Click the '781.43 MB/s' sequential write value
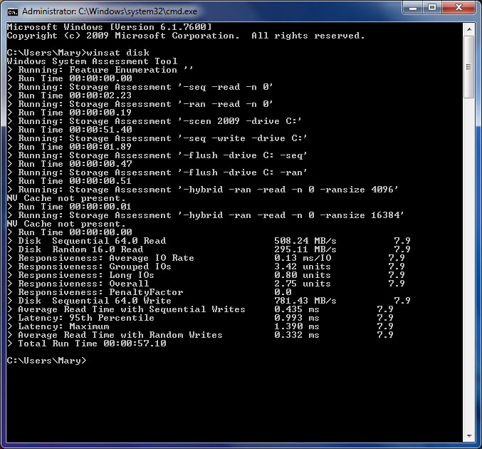The width and height of the screenshot is (482, 449). pyautogui.click(x=305, y=301)
